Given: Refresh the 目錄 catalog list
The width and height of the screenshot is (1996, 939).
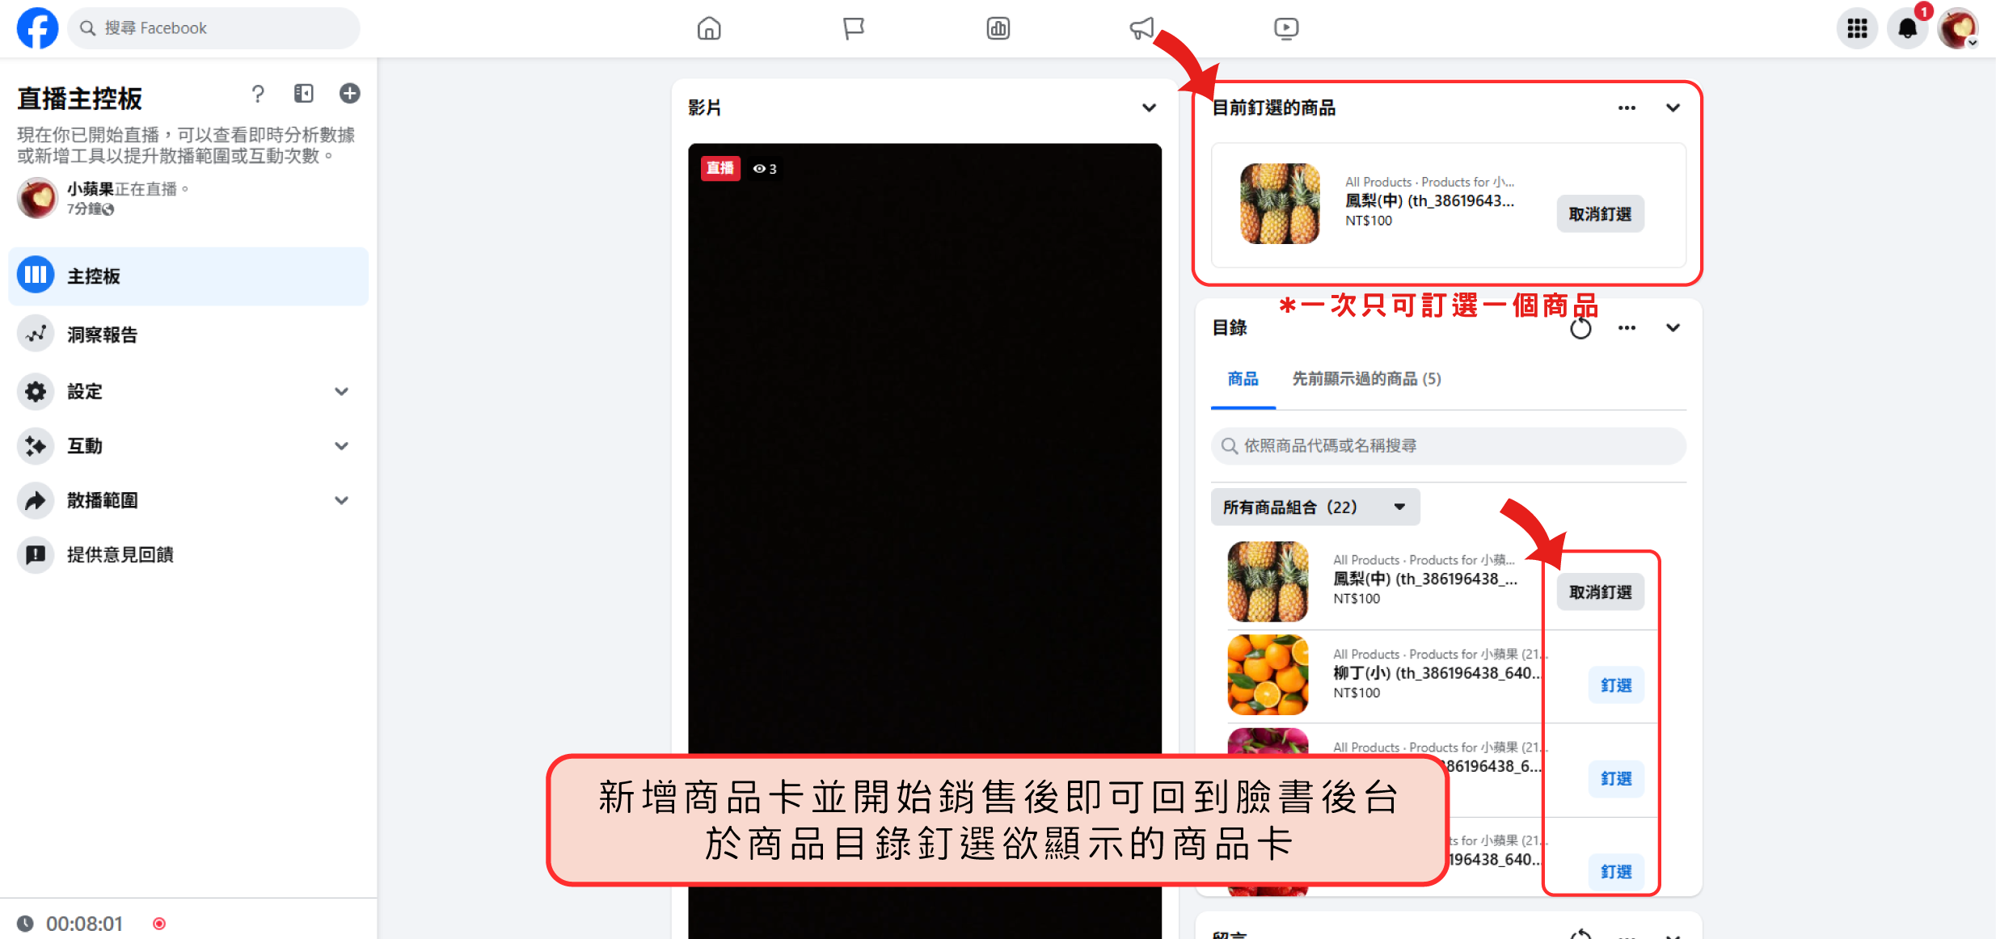Looking at the screenshot, I should pyautogui.click(x=1580, y=328).
